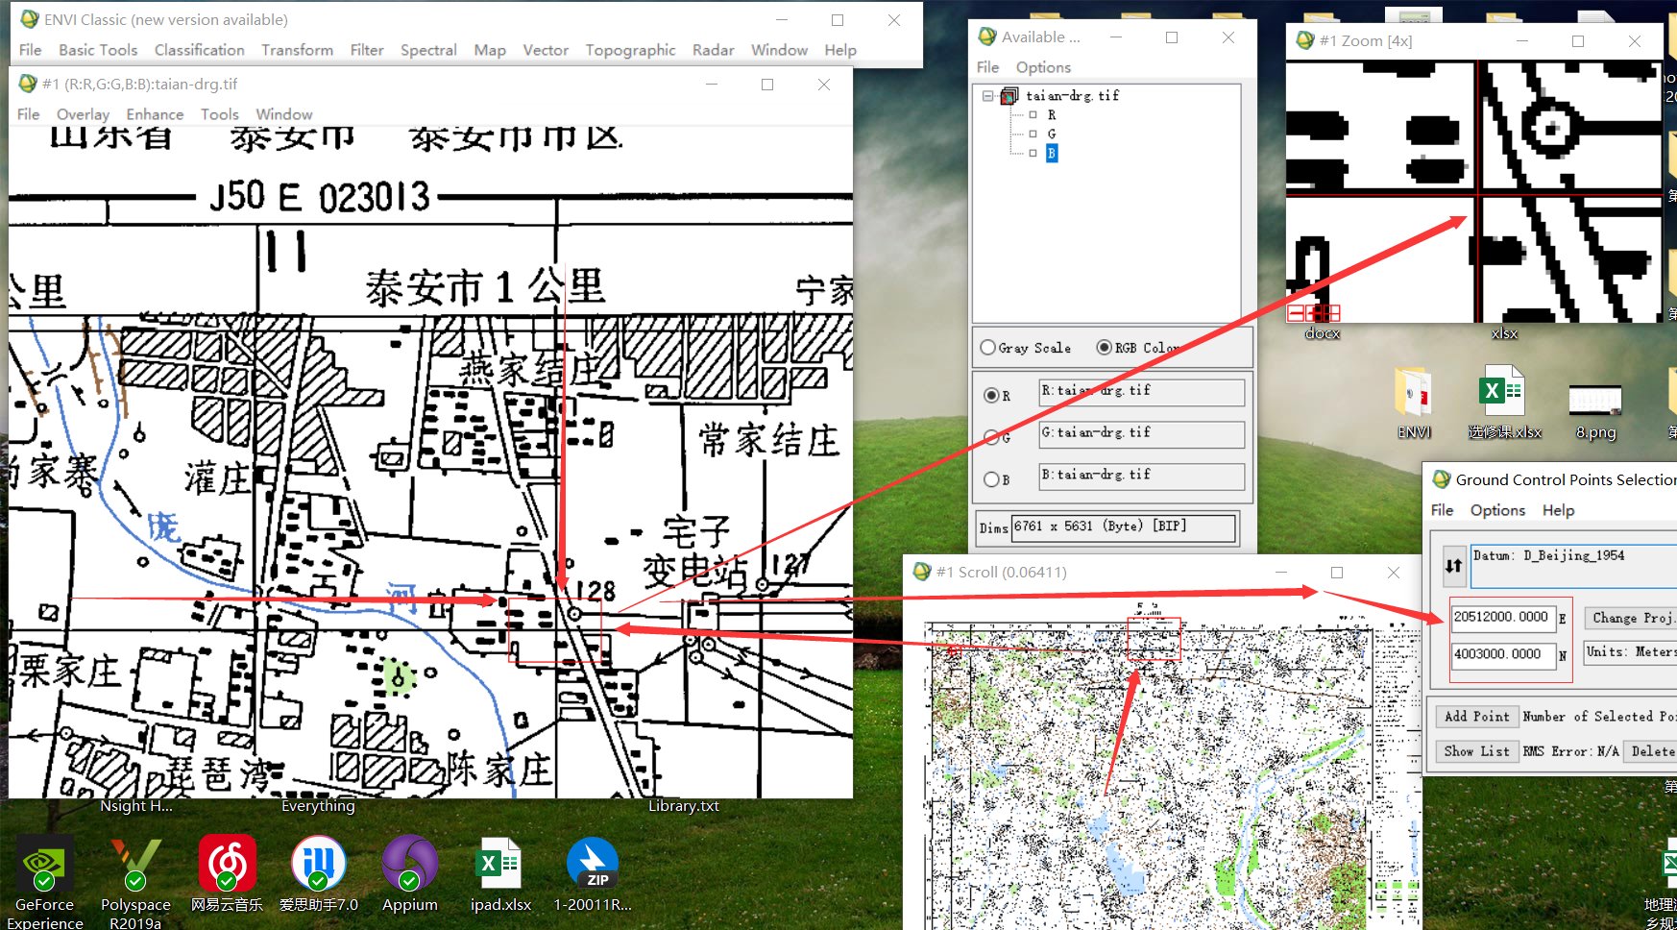Image resolution: width=1677 pixels, height=930 pixels.
Task: Click the Northing value field 4003000
Action: [x=1503, y=654]
